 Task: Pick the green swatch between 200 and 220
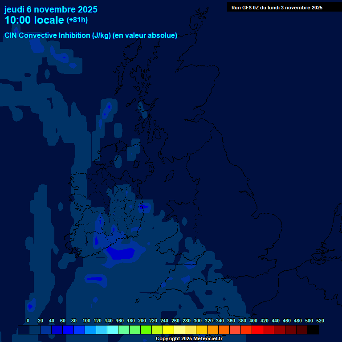pyautogui.click(x=146, y=330)
